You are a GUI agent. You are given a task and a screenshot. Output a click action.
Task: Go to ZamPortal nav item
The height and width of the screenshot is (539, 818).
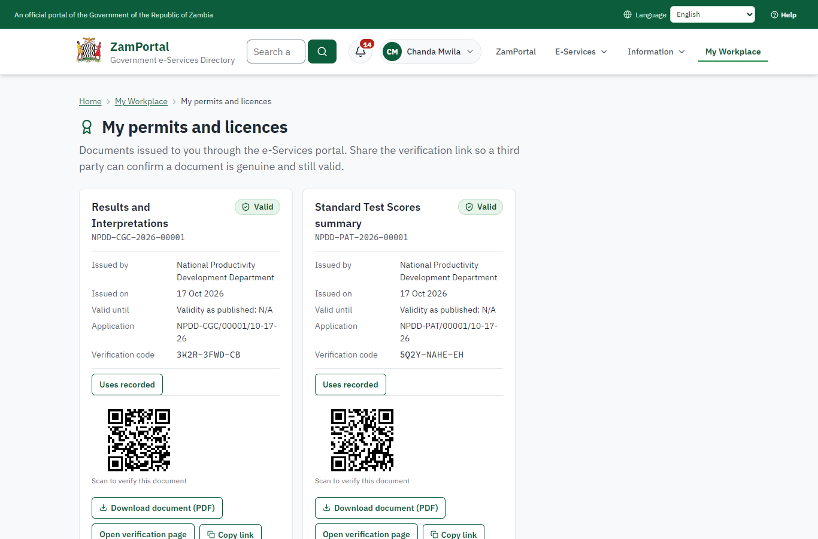pos(516,52)
